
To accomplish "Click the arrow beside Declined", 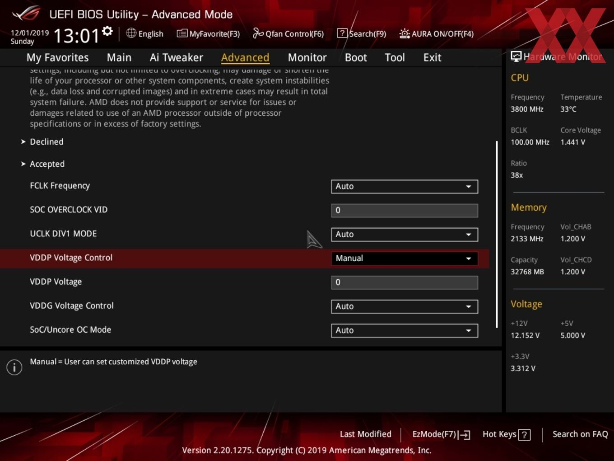I will pyautogui.click(x=23, y=142).
